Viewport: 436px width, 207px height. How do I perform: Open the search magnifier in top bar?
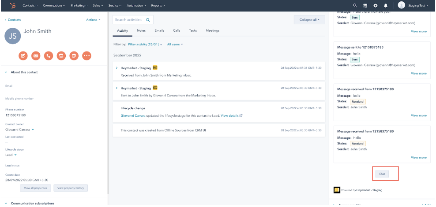pyautogui.click(x=355, y=6)
